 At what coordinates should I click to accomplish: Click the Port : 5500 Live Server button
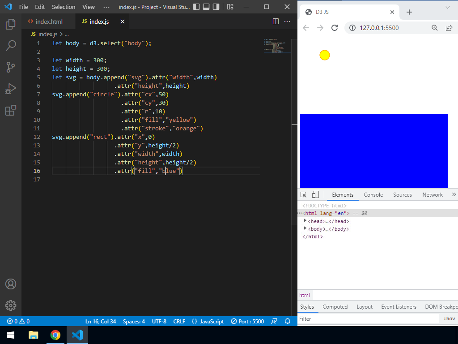coord(247,321)
